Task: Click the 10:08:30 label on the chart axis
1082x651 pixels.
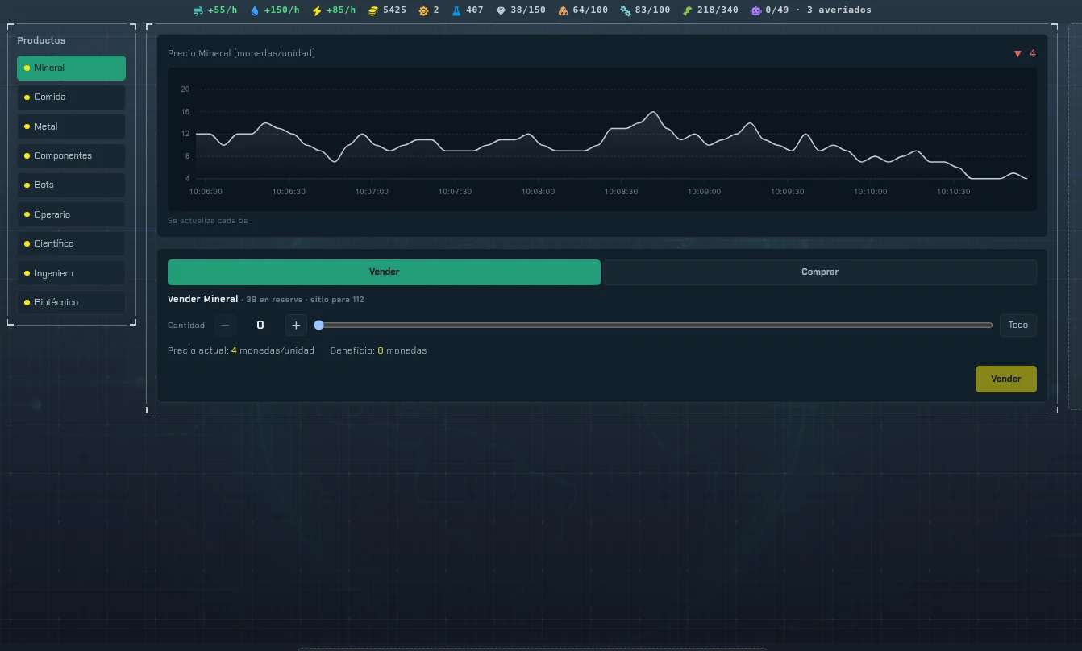Action: (622, 192)
